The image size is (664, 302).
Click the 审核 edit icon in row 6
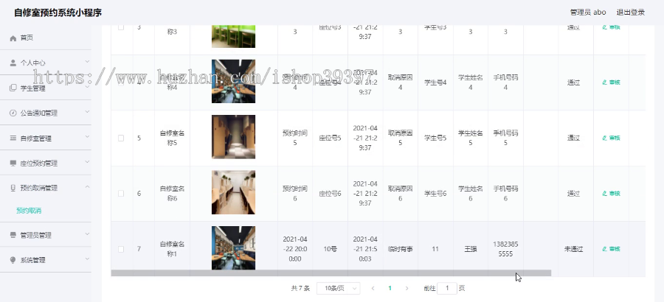[x=605, y=194]
